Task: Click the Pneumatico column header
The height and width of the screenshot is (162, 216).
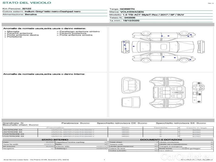Action: [x=55, y=127]
